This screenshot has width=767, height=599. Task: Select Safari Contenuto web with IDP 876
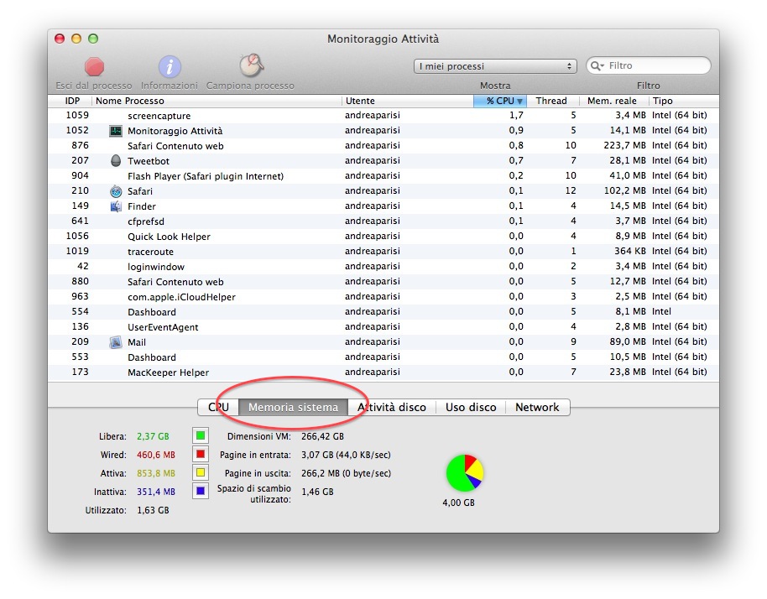pos(383,146)
